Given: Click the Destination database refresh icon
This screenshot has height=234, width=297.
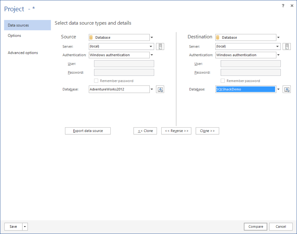Looking at the screenshot, I should click(x=286, y=89).
